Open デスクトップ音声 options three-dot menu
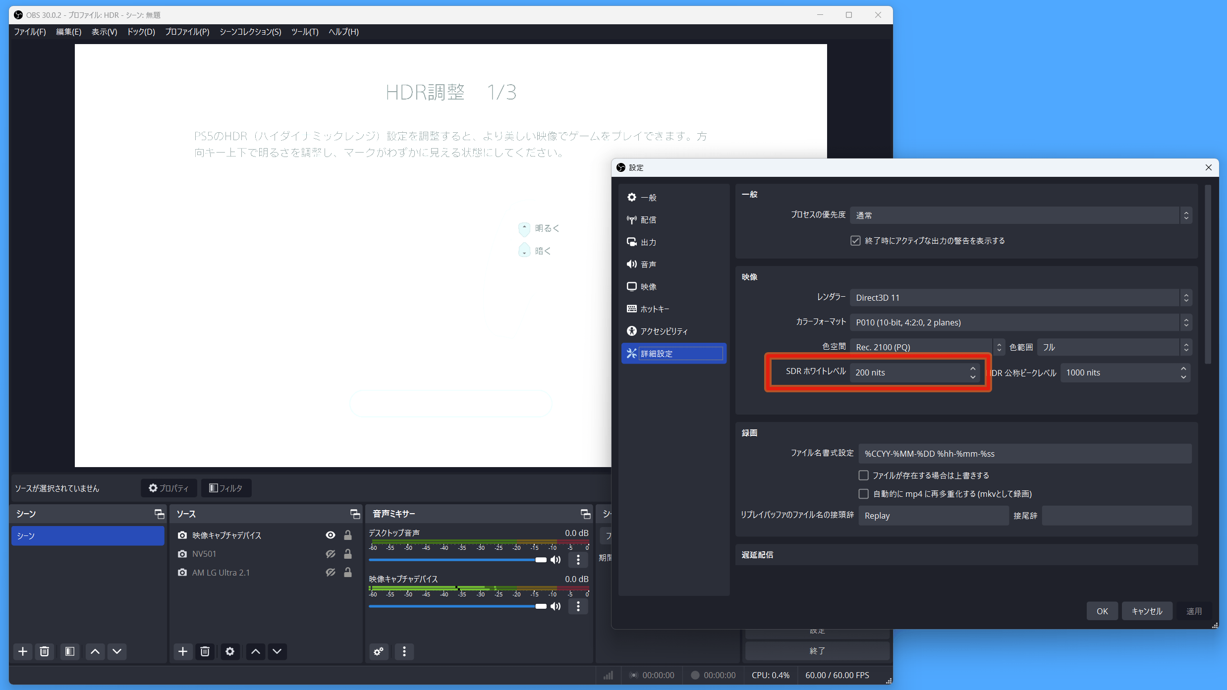Image resolution: width=1227 pixels, height=690 pixels. 578,560
